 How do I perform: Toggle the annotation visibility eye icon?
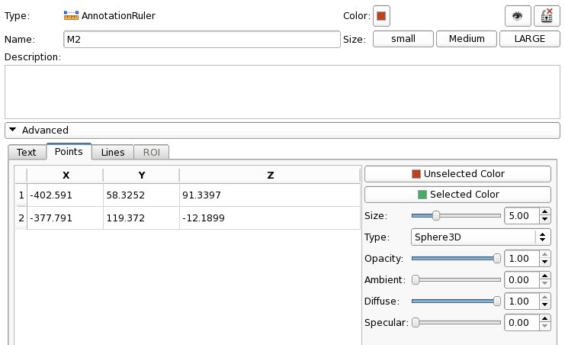coord(518,15)
